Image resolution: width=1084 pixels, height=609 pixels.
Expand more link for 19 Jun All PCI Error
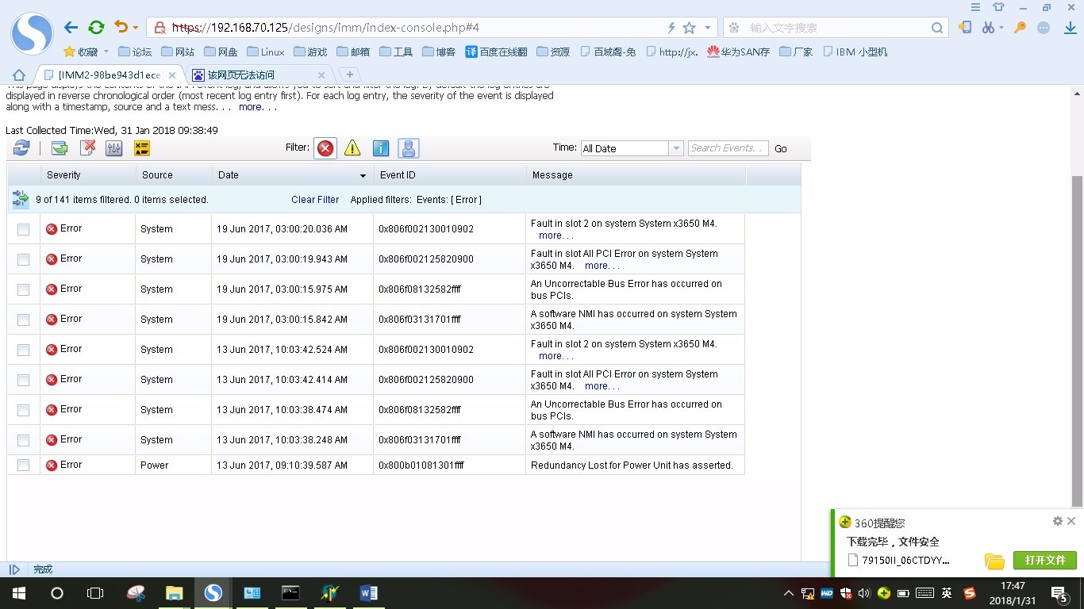tap(602, 266)
